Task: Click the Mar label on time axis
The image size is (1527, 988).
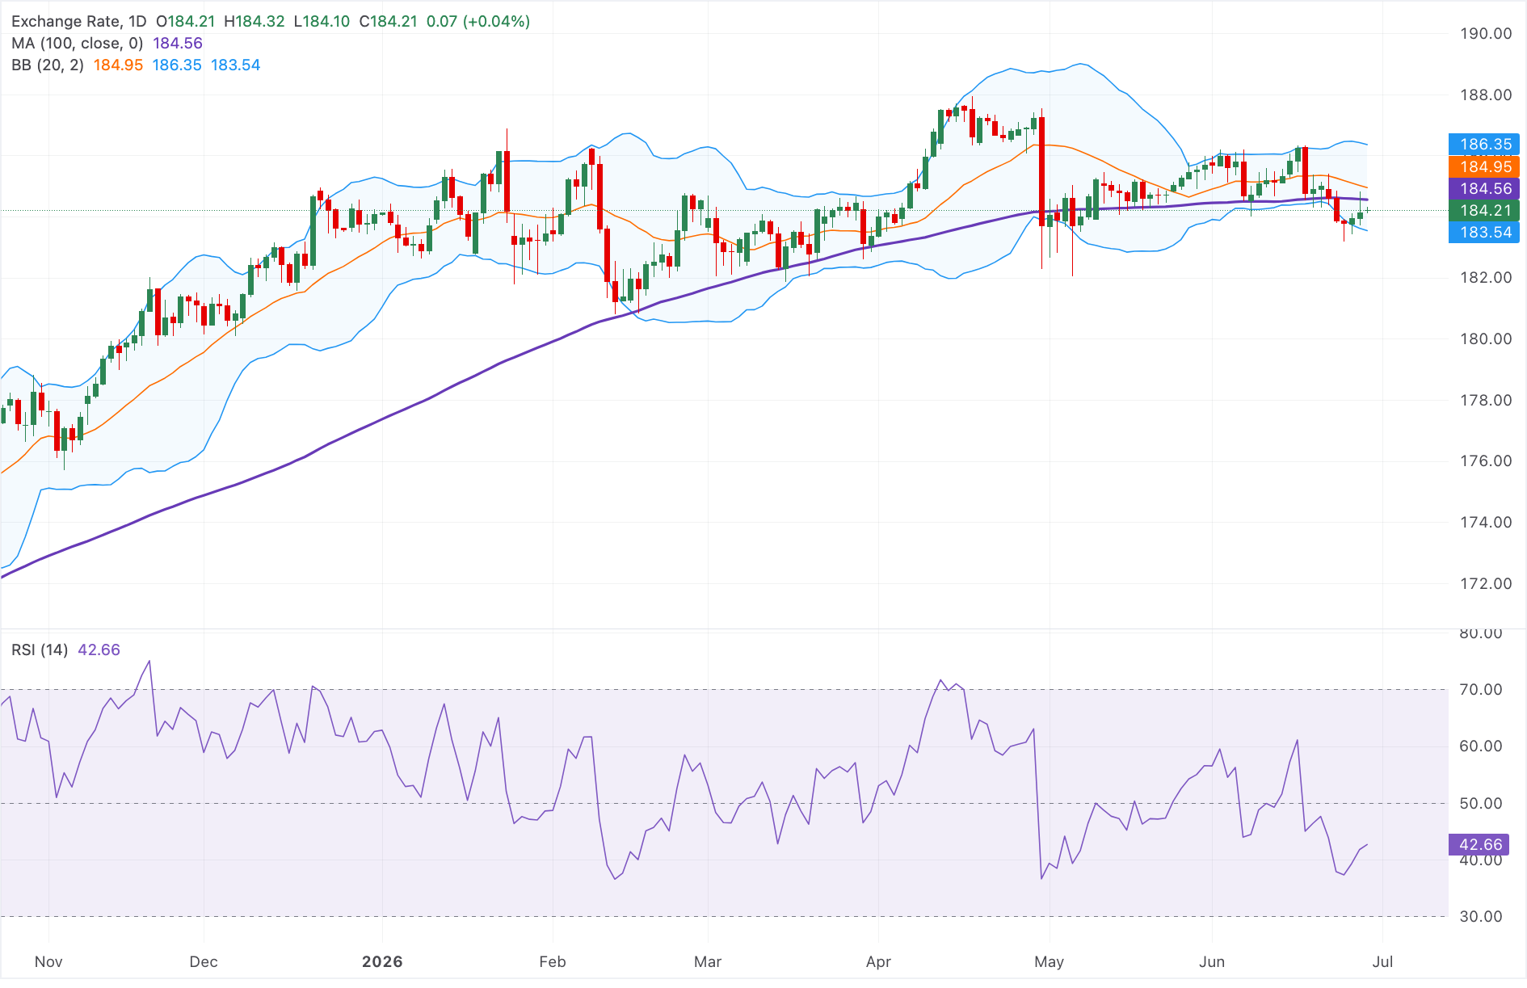Action: 708,962
